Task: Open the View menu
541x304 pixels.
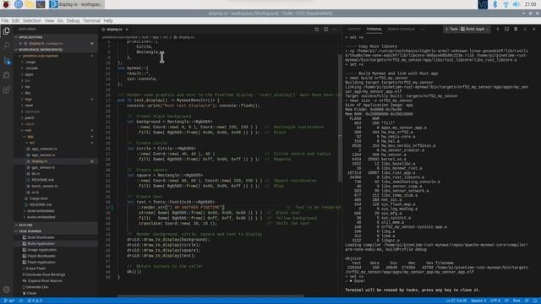Action: [49, 20]
